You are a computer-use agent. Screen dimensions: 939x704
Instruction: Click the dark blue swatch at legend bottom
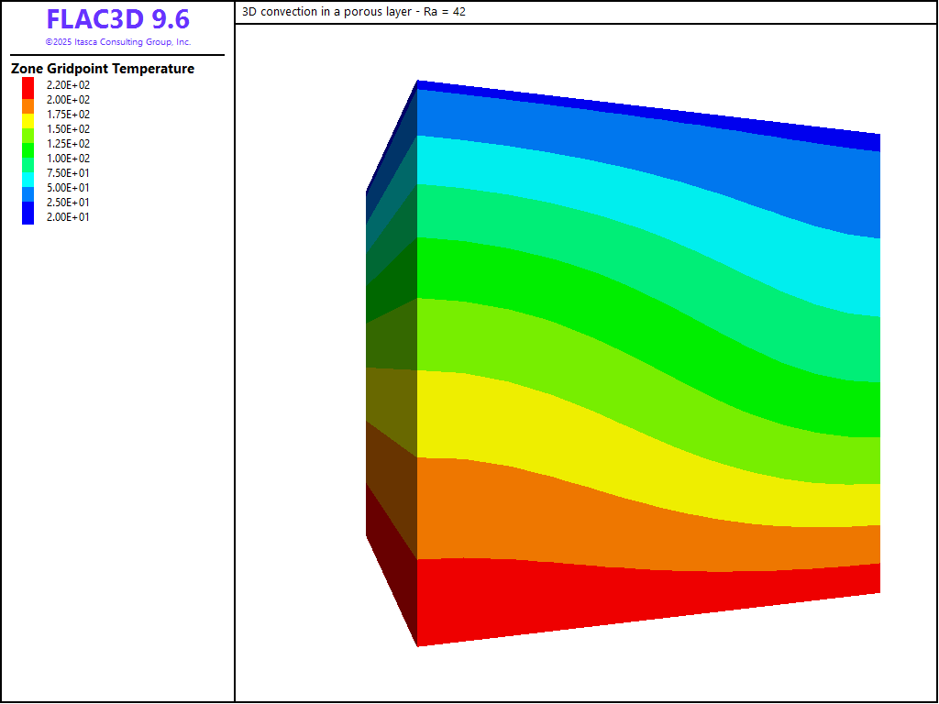coord(28,214)
